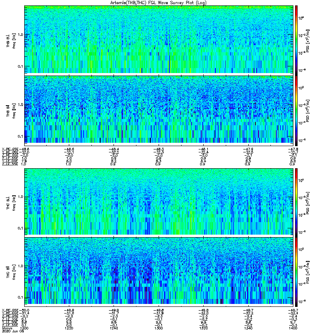Click inside the THB B⊥ spectrogram panel
313x334 pixels.
tap(159, 39)
